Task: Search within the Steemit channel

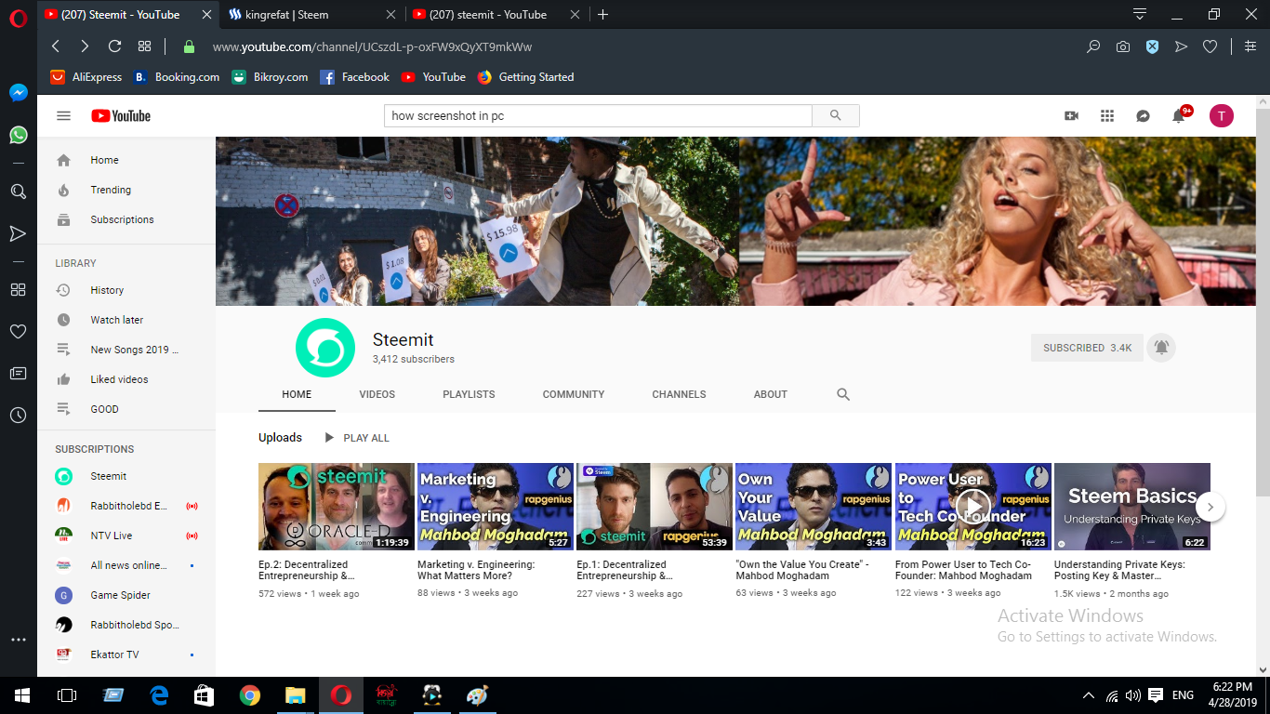Action: tap(843, 394)
